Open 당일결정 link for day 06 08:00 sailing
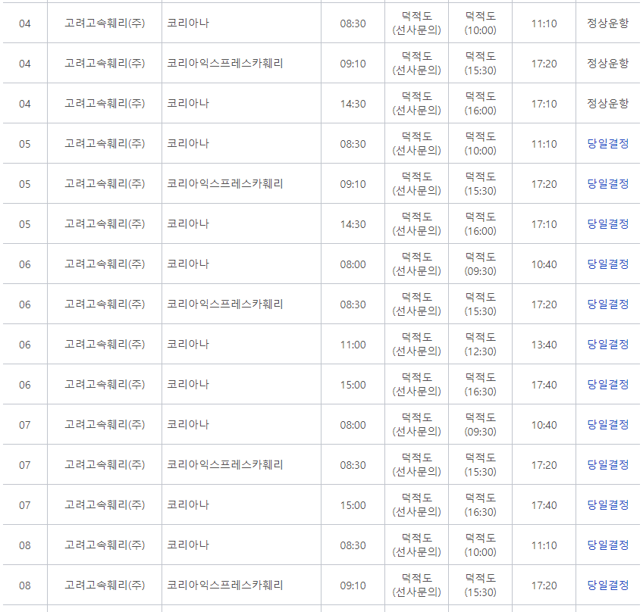Image resolution: width=643 pixels, height=612 pixels. [x=607, y=264]
